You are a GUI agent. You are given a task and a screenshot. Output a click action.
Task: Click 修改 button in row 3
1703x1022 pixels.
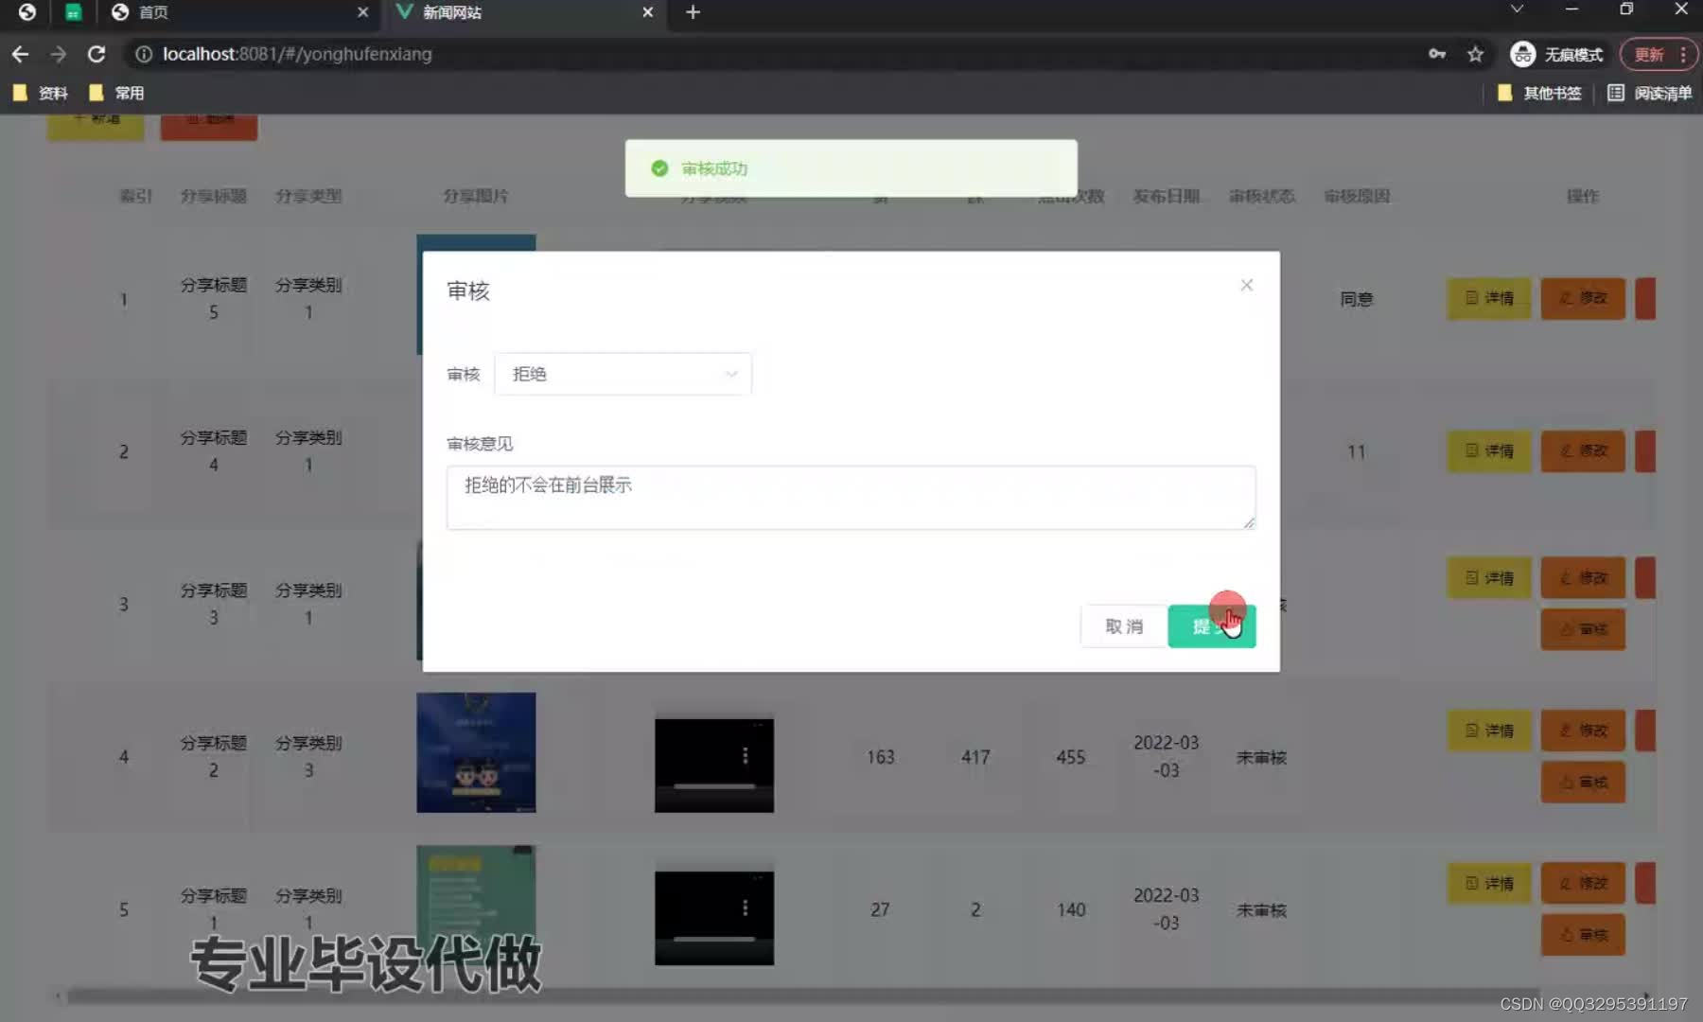tap(1583, 578)
